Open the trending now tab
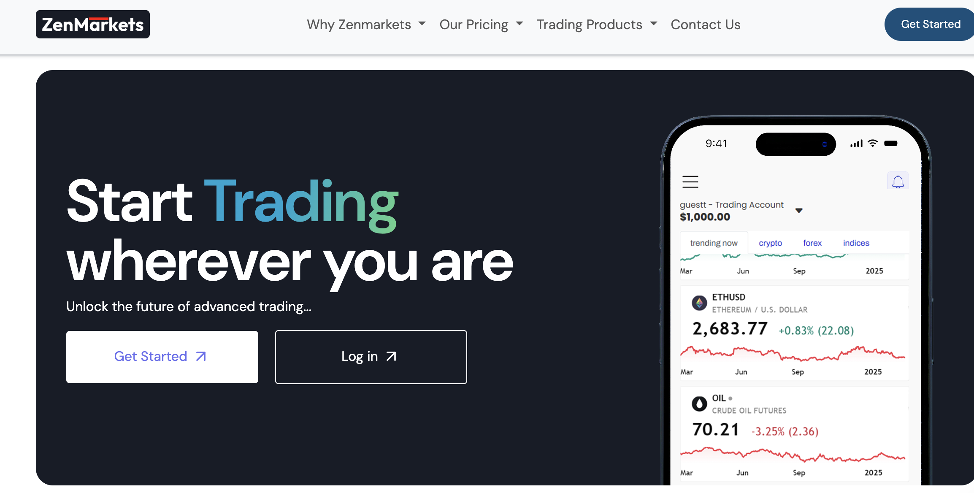The height and width of the screenshot is (493, 974). (x=714, y=243)
